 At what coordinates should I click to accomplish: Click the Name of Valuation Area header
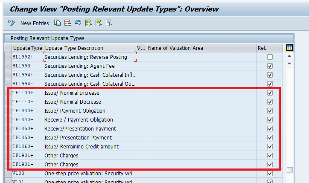pos(201,48)
